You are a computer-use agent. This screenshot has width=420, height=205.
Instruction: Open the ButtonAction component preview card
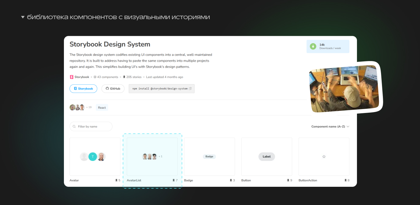click(324, 157)
